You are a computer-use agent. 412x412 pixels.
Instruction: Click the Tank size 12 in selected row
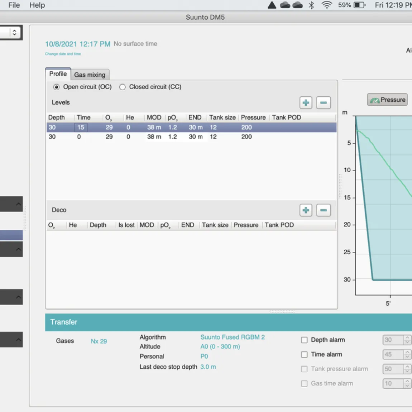(x=213, y=128)
